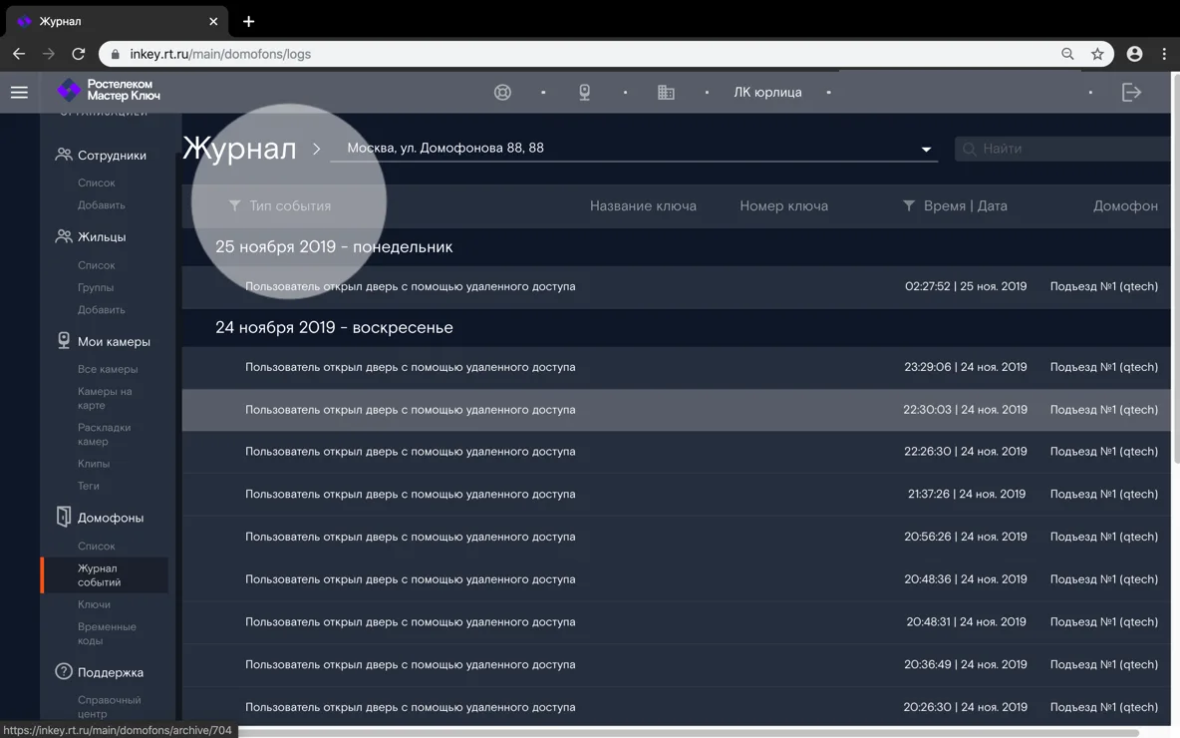Reload the page with refresh icon

(x=79, y=54)
